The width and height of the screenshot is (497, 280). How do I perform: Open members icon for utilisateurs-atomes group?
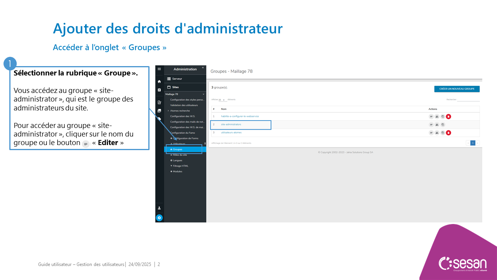click(x=437, y=133)
